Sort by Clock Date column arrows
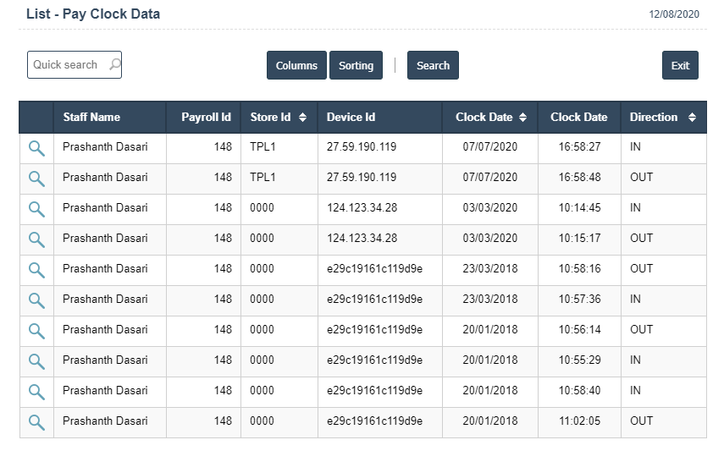The height and width of the screenshot is (451, 724). pos(523,118)
